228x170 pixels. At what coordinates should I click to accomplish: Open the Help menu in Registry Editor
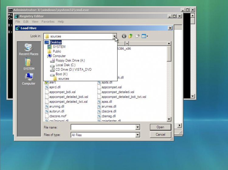(x=61, y=22)
